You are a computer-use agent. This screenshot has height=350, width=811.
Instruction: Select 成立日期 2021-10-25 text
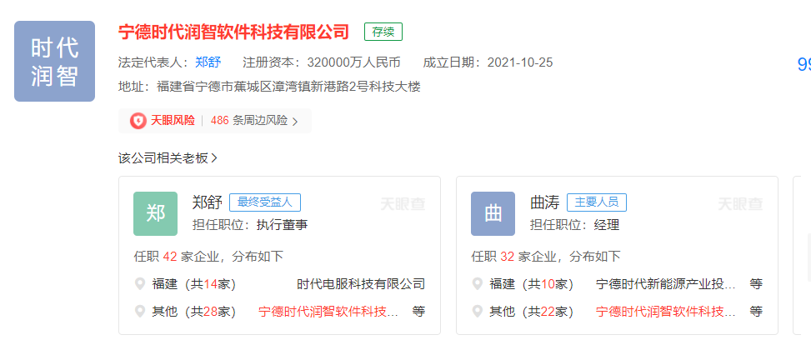coord(488,63)
